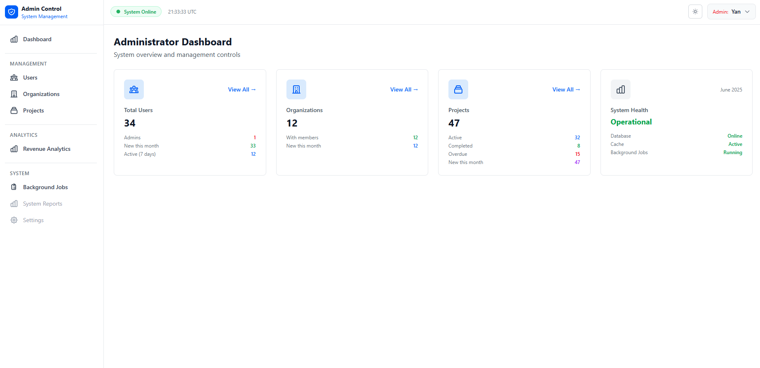Click Completed projects value 8
This screenshot has width=760, height=368.
[579, 146]
